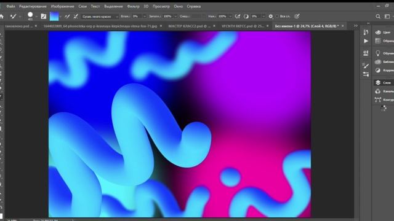This screenshot has width=394, height=221.
Task: Open the smoothing options gear icon
Action: click(271, 17)
